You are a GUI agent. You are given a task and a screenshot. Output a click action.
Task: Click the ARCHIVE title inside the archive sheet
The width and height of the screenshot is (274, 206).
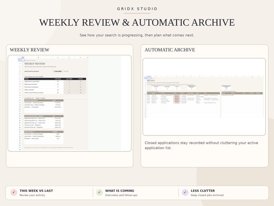pyautogui.click(x=151, y=81)
